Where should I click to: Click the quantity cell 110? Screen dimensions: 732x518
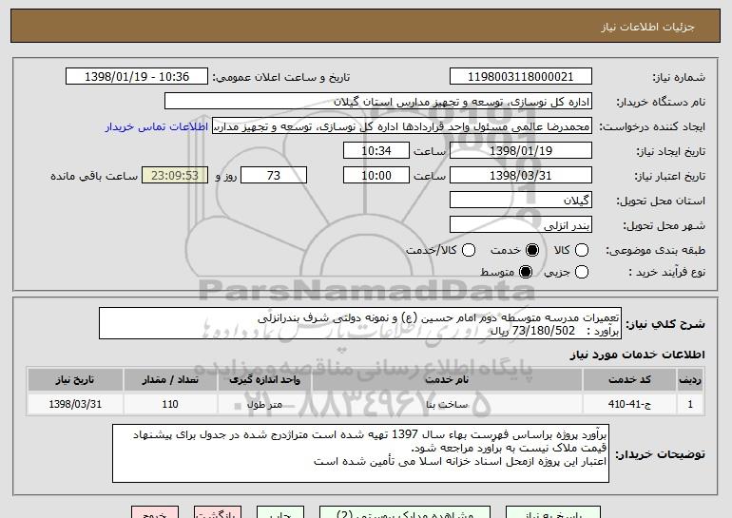(170, 404)
